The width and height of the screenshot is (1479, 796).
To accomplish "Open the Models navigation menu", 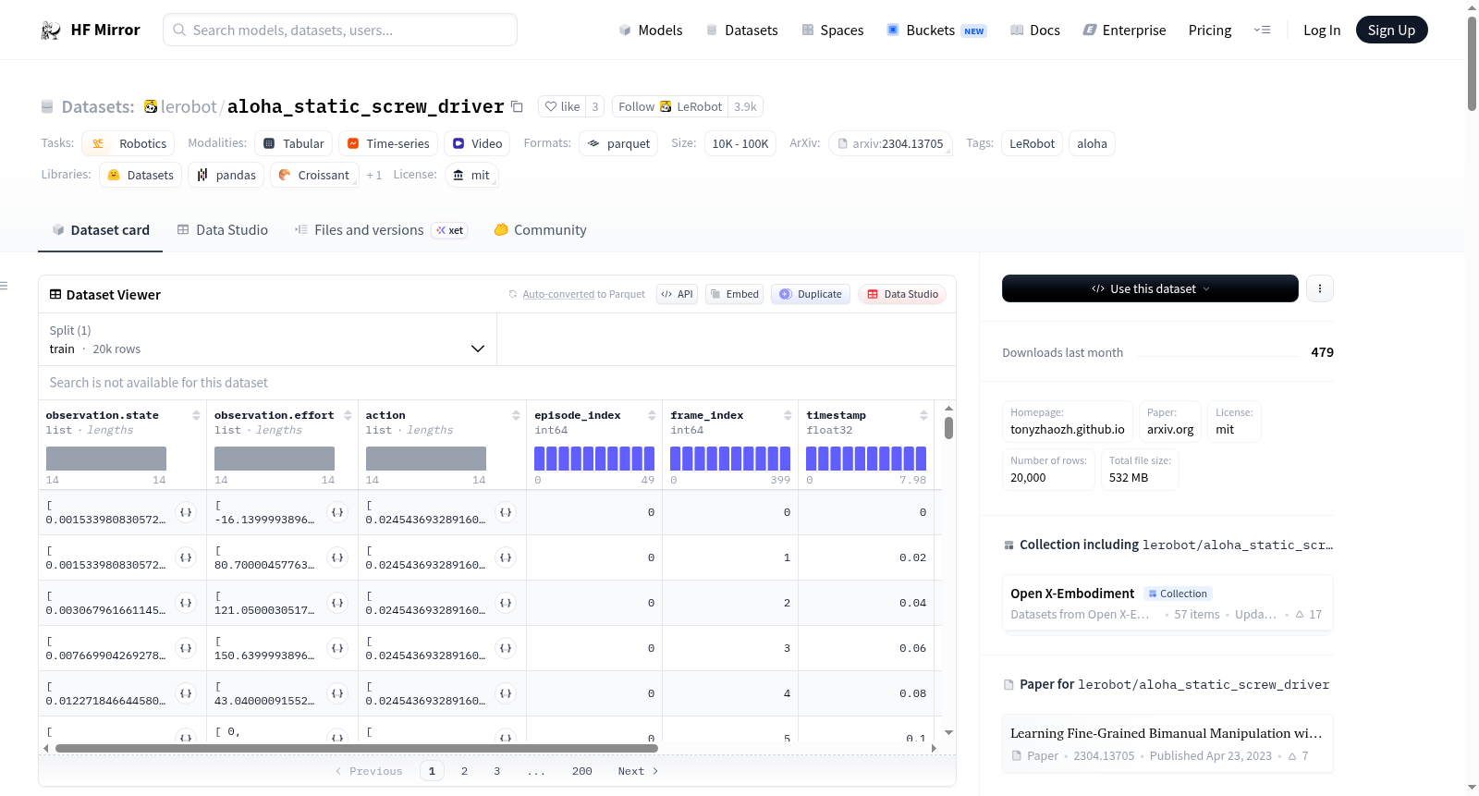I will coord(651,31).
